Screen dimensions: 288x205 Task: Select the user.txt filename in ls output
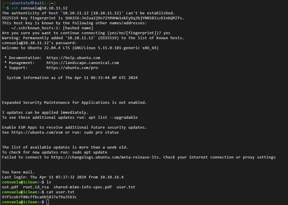[126, 187]
